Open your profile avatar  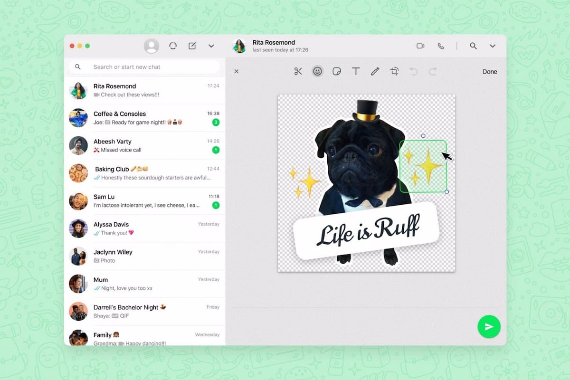pos(152,46)
